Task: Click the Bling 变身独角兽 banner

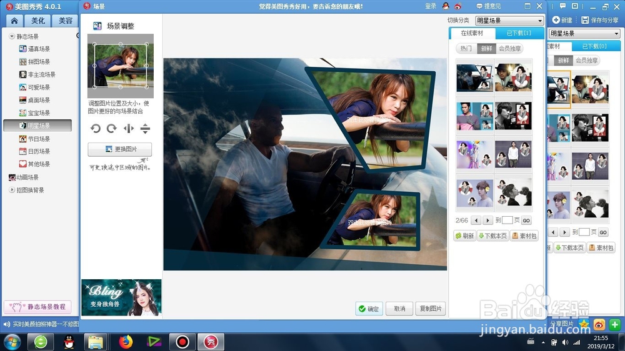Action: pyautogui.click(x=121, y=298)
